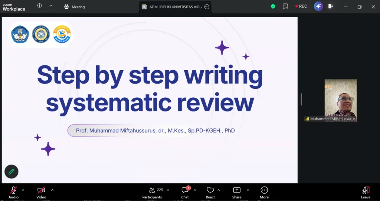Click the Muhammad Miftahussurur name label
The height and width of the screenshot is (201, 380).
332,119
